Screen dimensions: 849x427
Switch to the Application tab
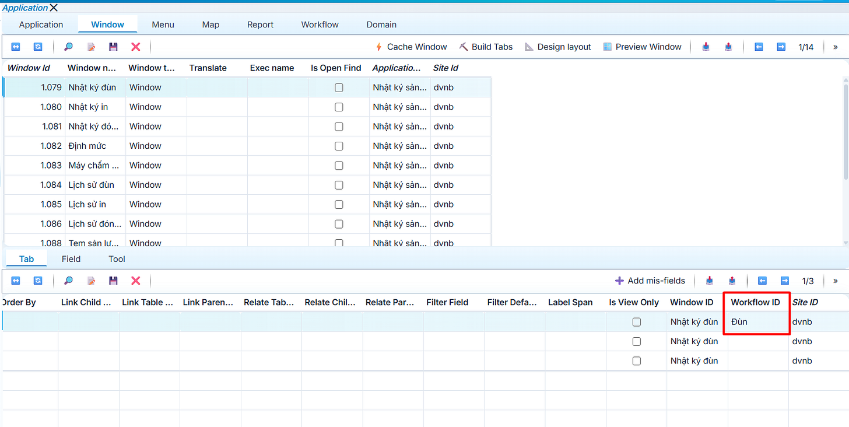(41, 24)
